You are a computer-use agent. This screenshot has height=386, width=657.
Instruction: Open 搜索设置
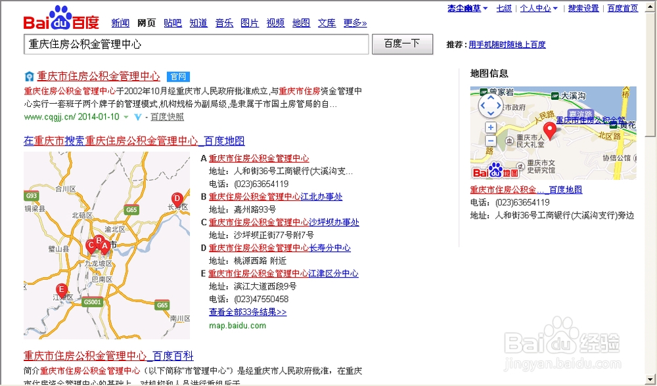click(x=583, y=9)
